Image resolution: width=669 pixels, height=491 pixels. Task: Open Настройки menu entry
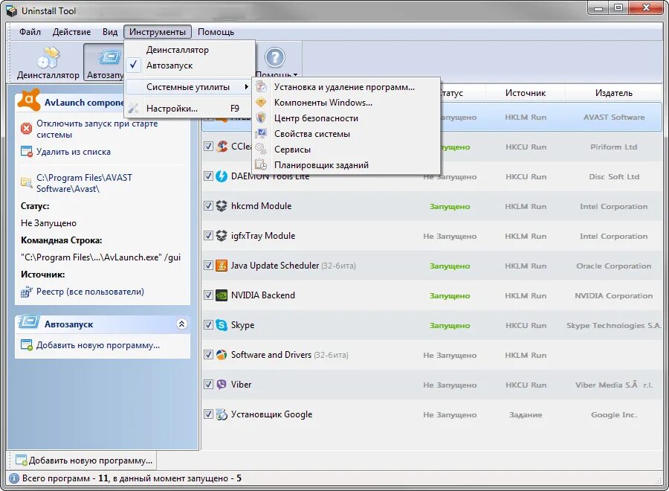pos(190,109)
